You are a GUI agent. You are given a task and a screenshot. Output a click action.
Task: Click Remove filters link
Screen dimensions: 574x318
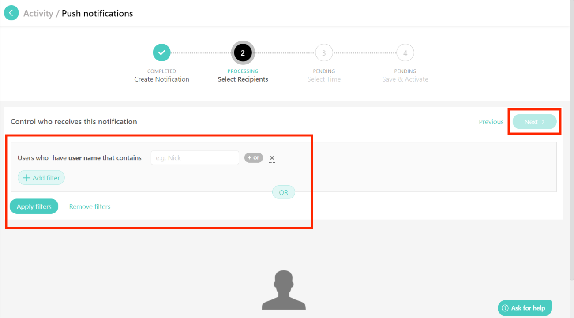(x=90, y=206)
